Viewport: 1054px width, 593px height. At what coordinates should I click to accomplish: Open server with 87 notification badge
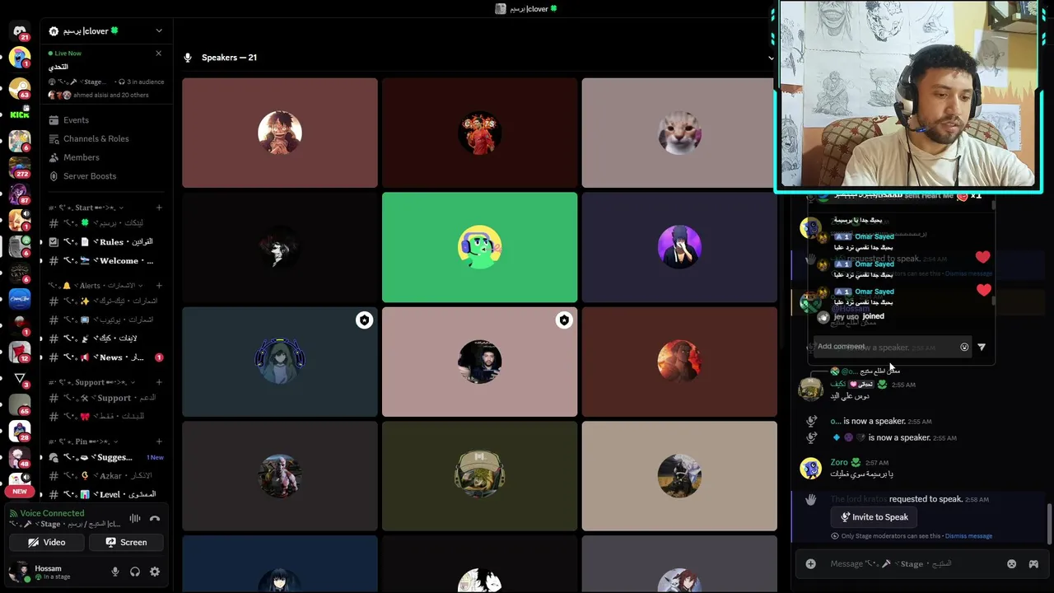[20, 194]
